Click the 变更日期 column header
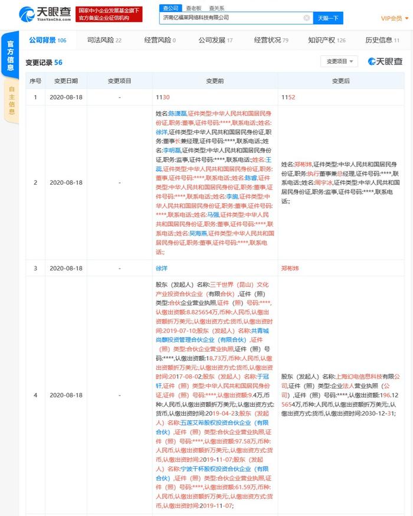Image resolution: width=413 pixels, height=516 pixels. (x=66, y=81)
